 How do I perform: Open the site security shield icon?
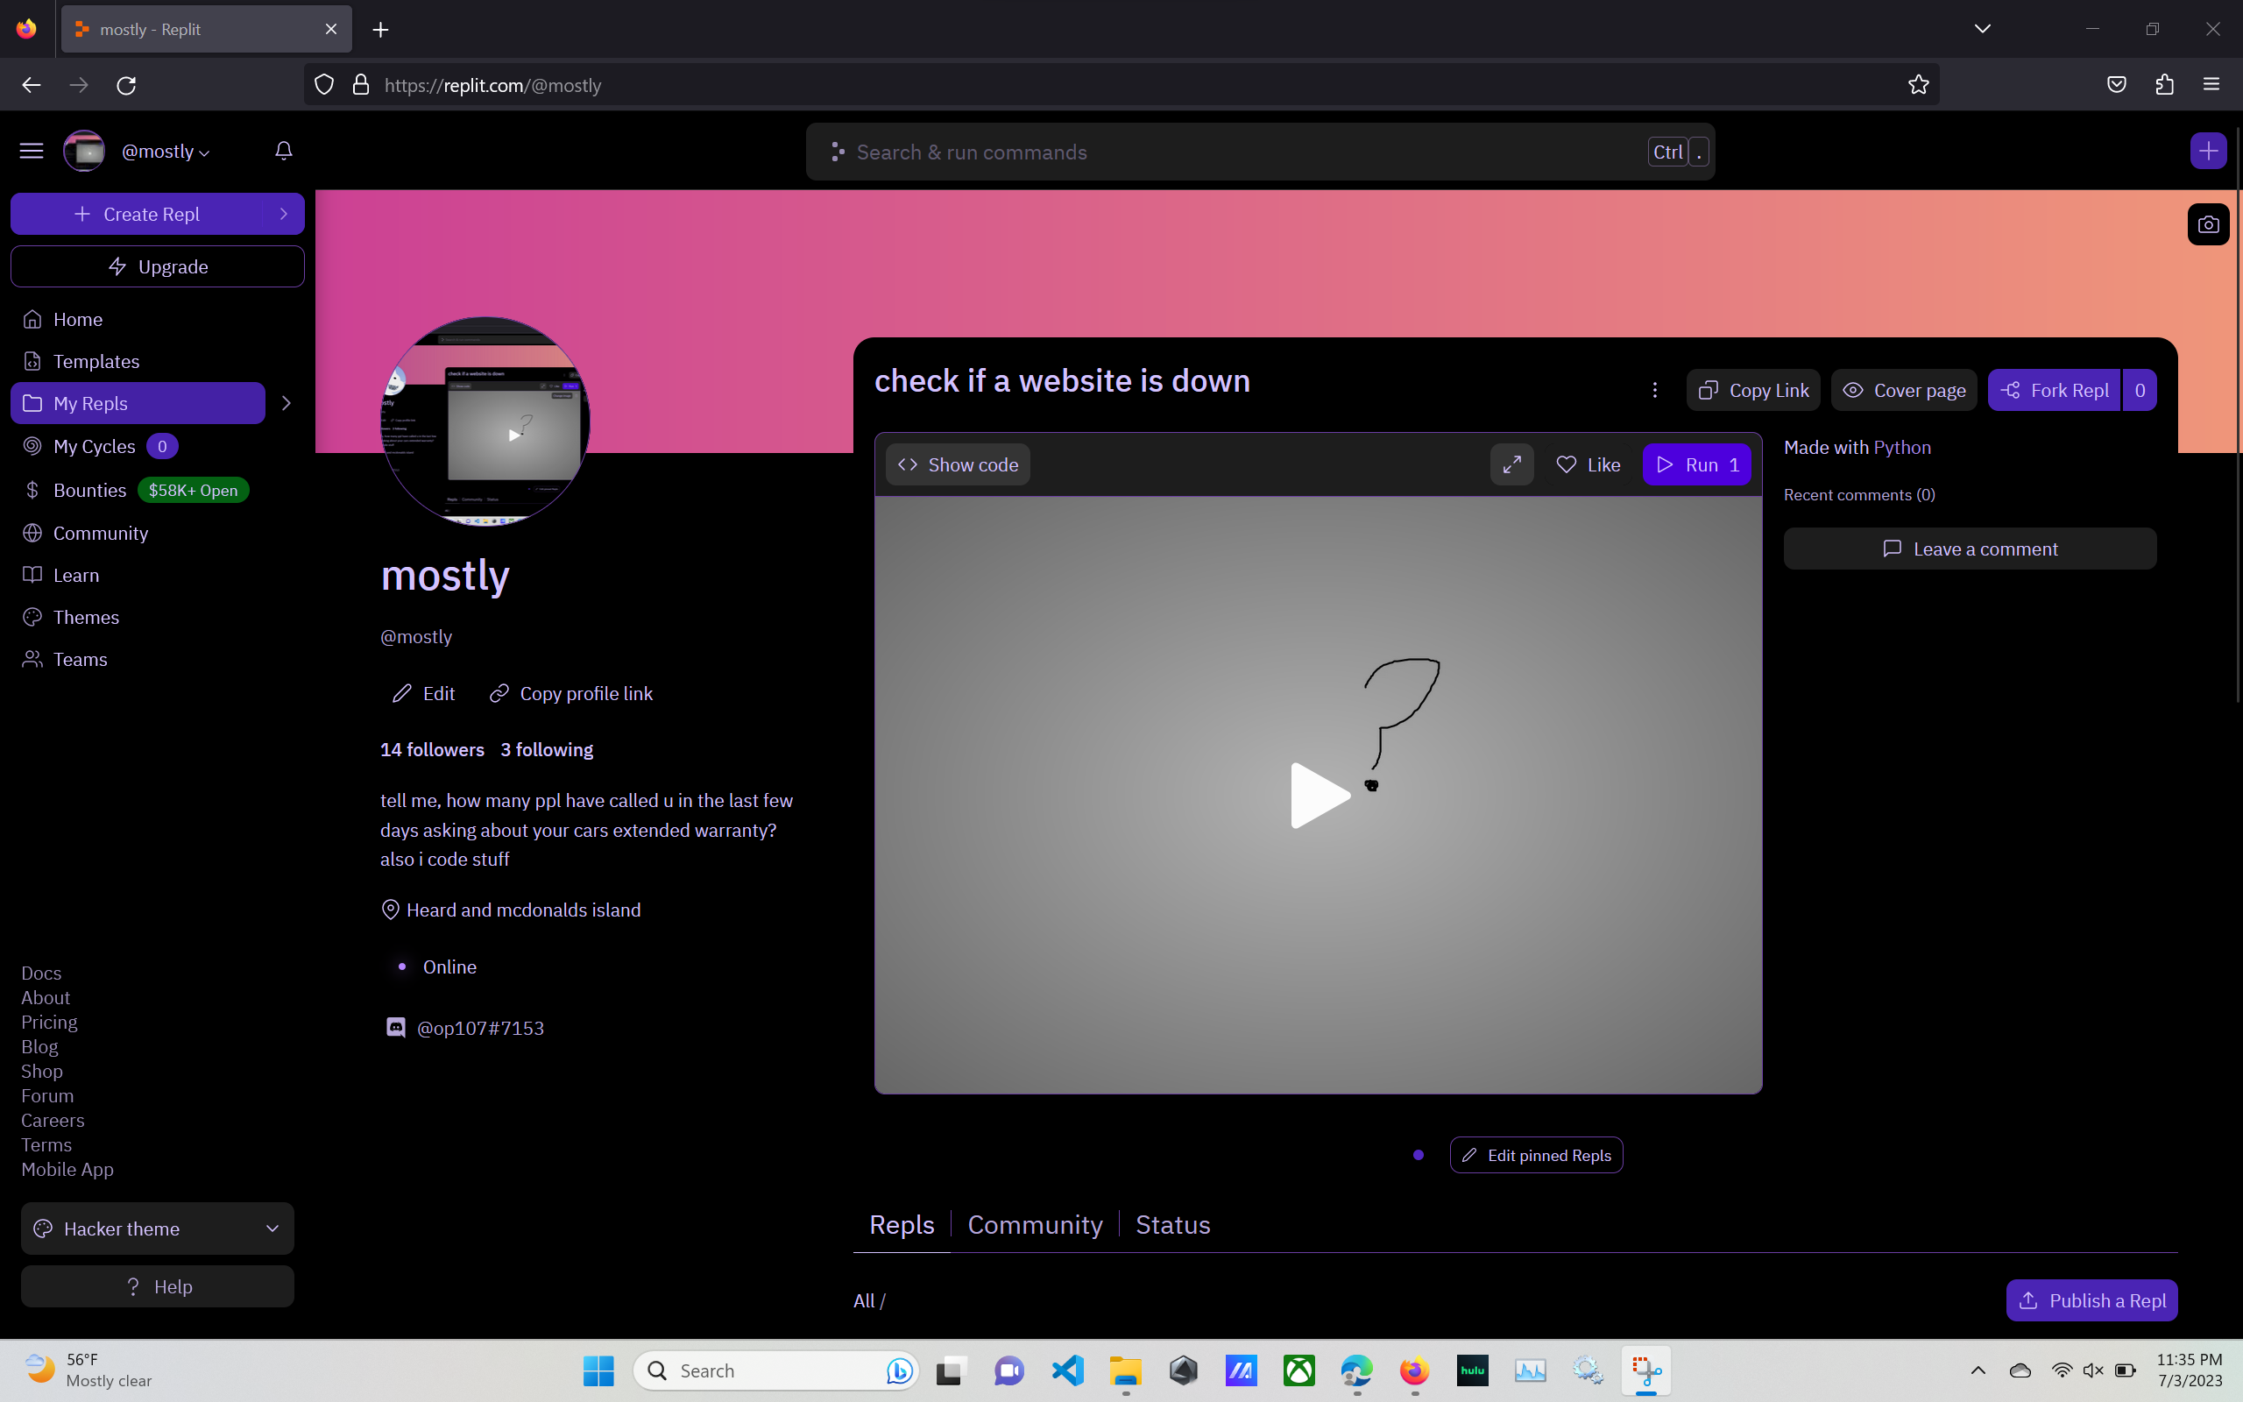tap(324, 85)
